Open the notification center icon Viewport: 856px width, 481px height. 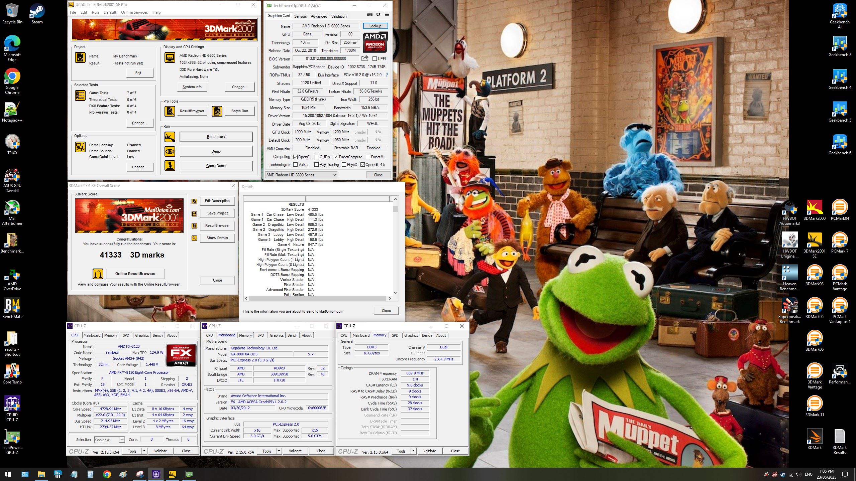click(845, 474)
